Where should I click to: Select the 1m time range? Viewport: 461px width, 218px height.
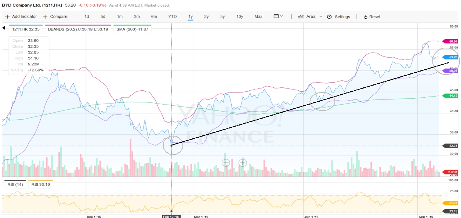120,17
